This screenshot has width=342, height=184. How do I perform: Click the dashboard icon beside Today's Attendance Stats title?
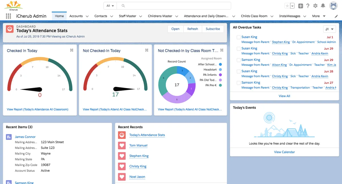pos(10,29)
